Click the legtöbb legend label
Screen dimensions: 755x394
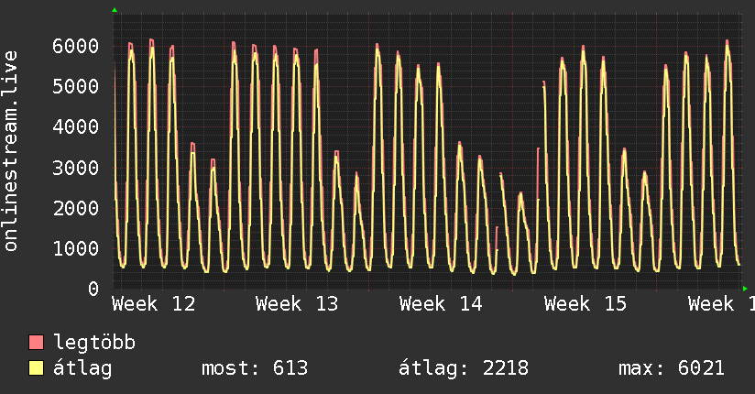pyautogui.click(x=94, y=343)
